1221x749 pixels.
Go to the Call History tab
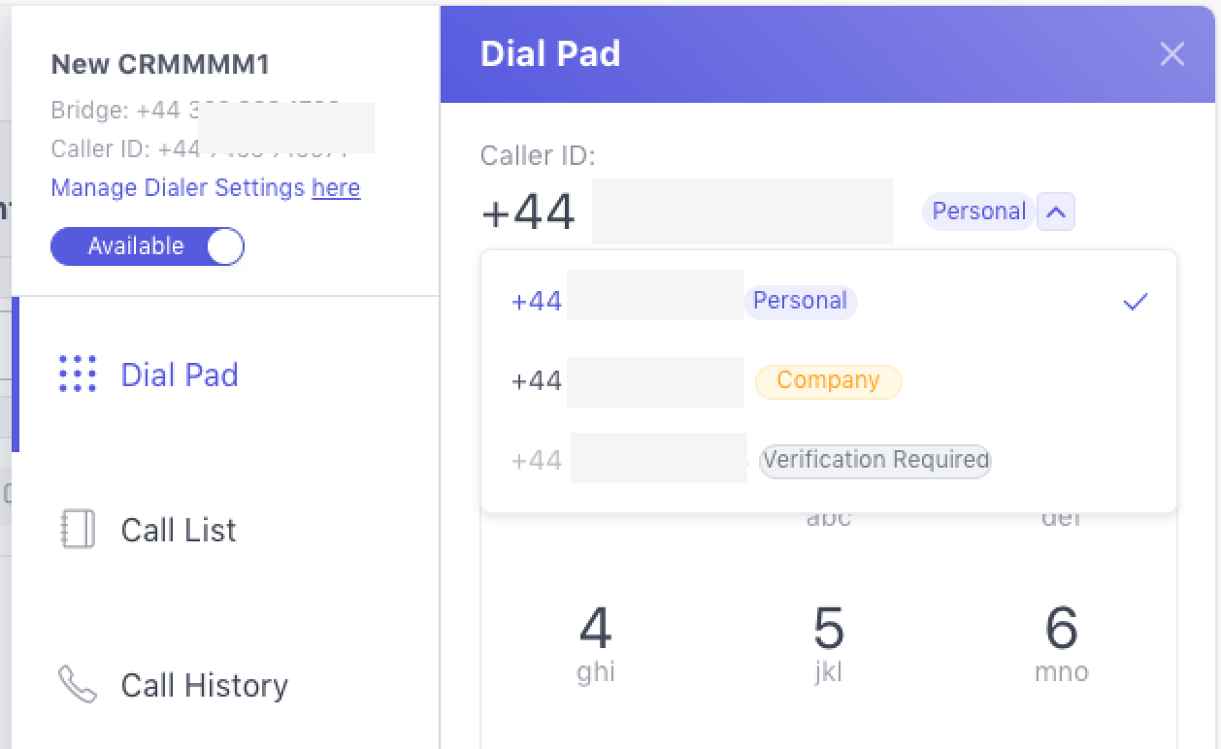[x=204, y=686]
